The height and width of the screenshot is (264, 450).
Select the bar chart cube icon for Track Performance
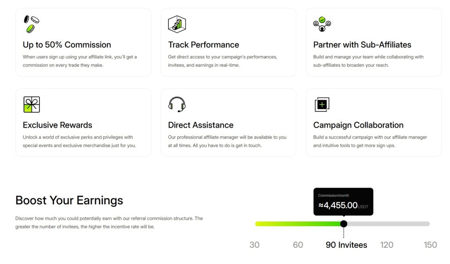coord(177,24)
